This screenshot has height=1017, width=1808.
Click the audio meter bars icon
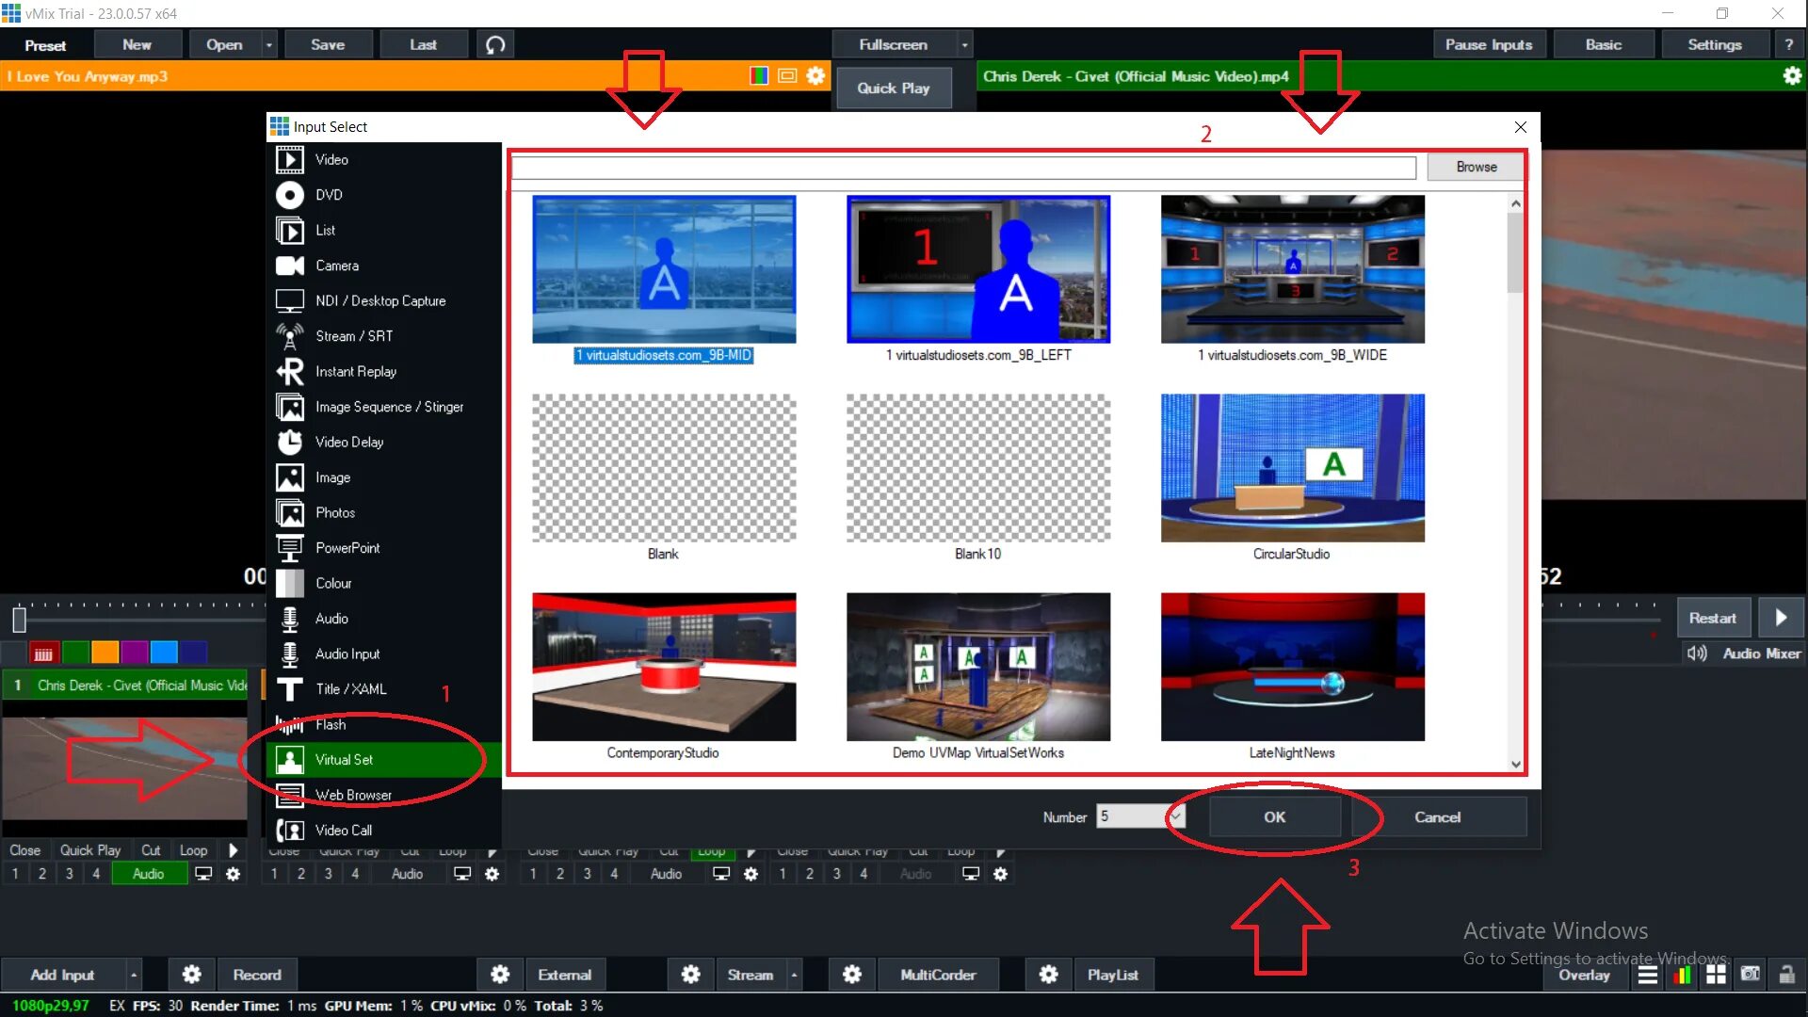(1682, 975)
